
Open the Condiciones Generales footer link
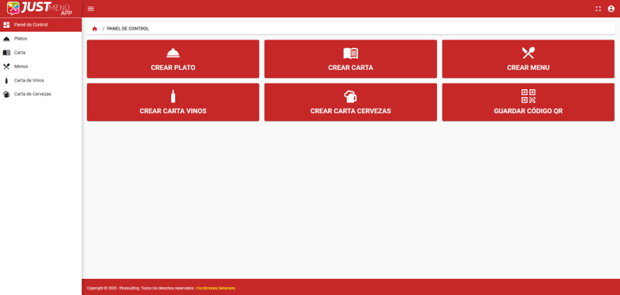coord(216,288)
